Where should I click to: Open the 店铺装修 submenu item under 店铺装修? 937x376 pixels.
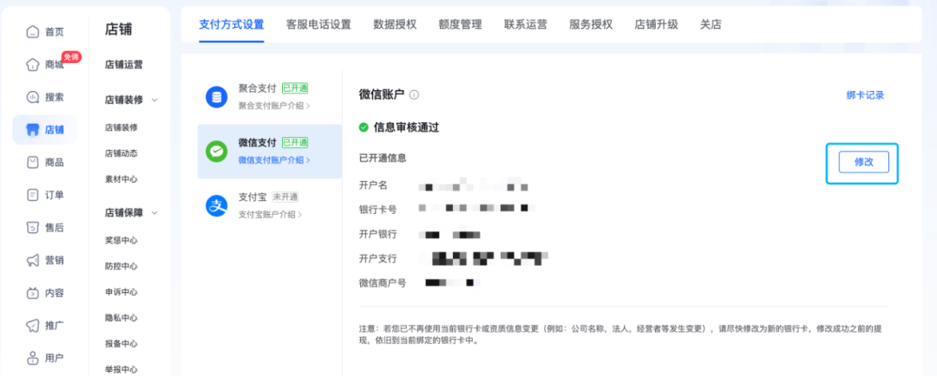tap(121, 127)
